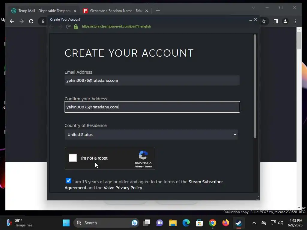Open the volume tray icon
Viewport: 307px width, 230px height.
281,223
